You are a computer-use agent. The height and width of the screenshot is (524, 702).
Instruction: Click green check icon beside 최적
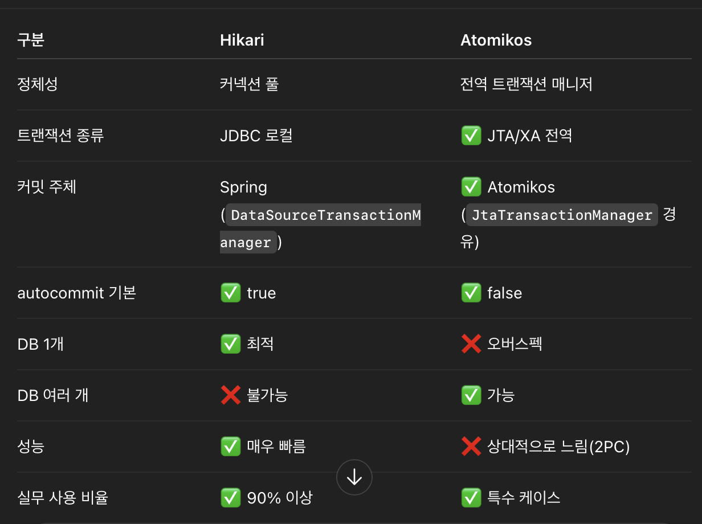coord(231,344)
